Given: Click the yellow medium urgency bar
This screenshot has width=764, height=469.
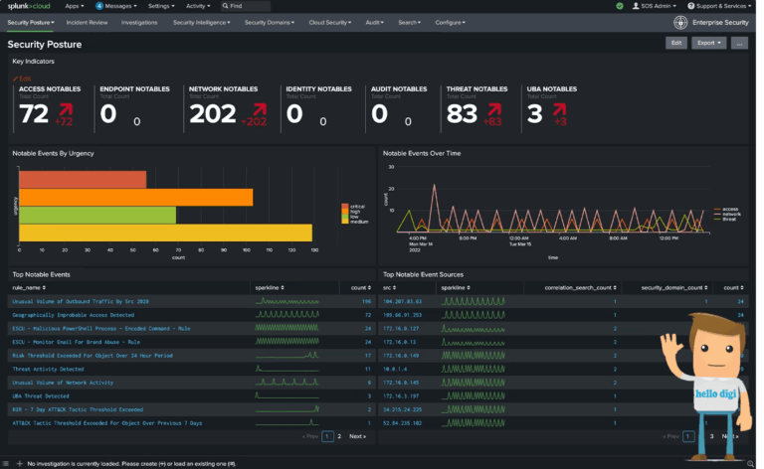Looking at the screenshot, I should (166, 233).
